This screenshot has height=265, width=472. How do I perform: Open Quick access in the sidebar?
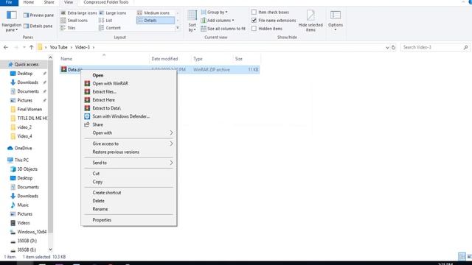tap(24, 65)
